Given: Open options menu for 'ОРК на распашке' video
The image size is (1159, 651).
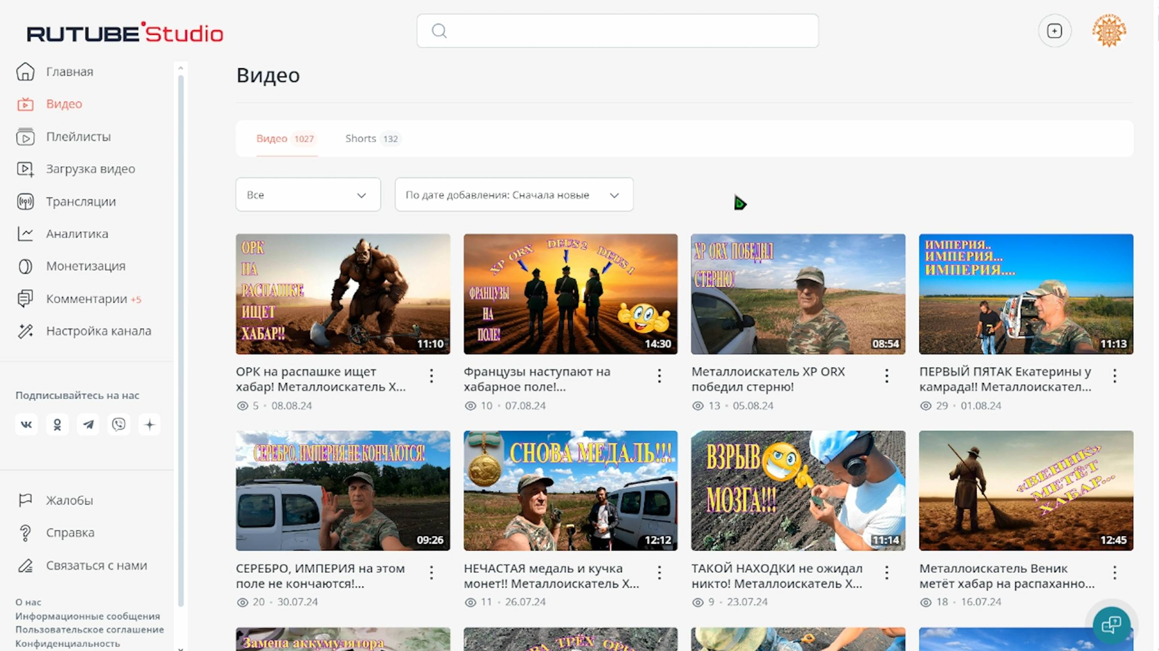Looking at the screenshot, I should point(431,375).
